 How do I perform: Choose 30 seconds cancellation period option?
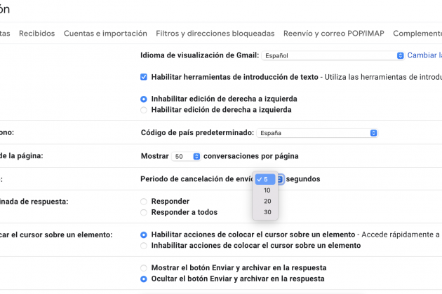pos(267,213)
